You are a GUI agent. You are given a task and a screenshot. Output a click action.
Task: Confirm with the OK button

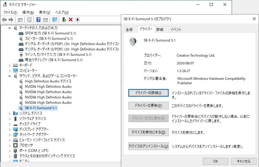pos(216,161)
